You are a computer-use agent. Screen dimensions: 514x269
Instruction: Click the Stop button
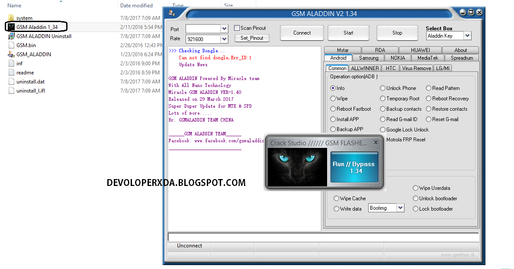pos(397,33)
